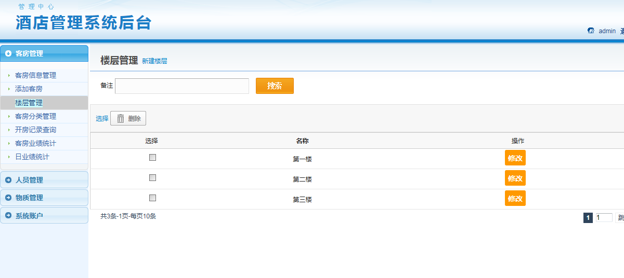Expand 人员管理 section header
Screen dimensions: 624x278
coord(44,180)
